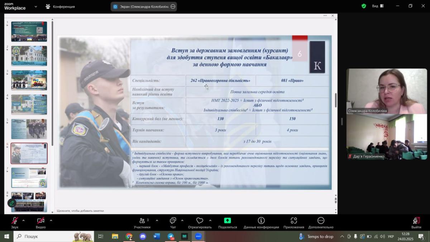Expand the chevron next to Участники
The height and width of the screenshot is (242, 430).
[157, 220]
